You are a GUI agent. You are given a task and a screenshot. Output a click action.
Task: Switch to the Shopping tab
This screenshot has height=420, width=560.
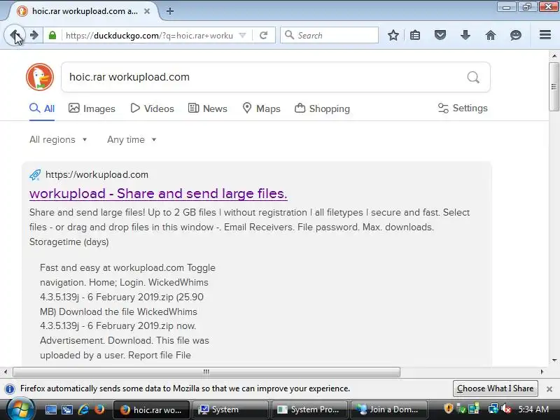point(322,108)
